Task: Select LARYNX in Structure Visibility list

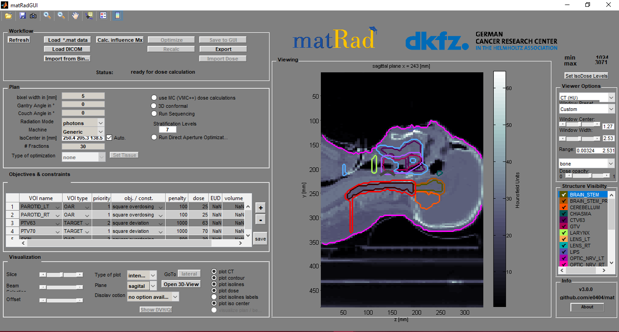Action: point(579,233)
